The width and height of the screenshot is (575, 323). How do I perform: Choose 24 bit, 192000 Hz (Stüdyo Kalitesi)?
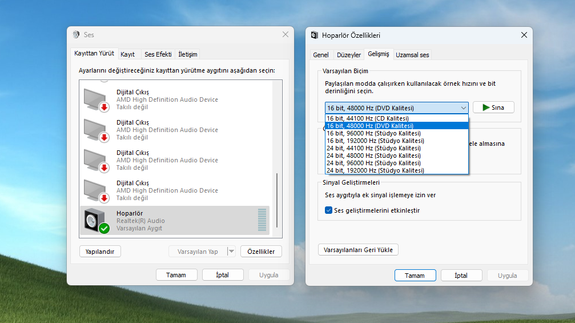[396, 170]
